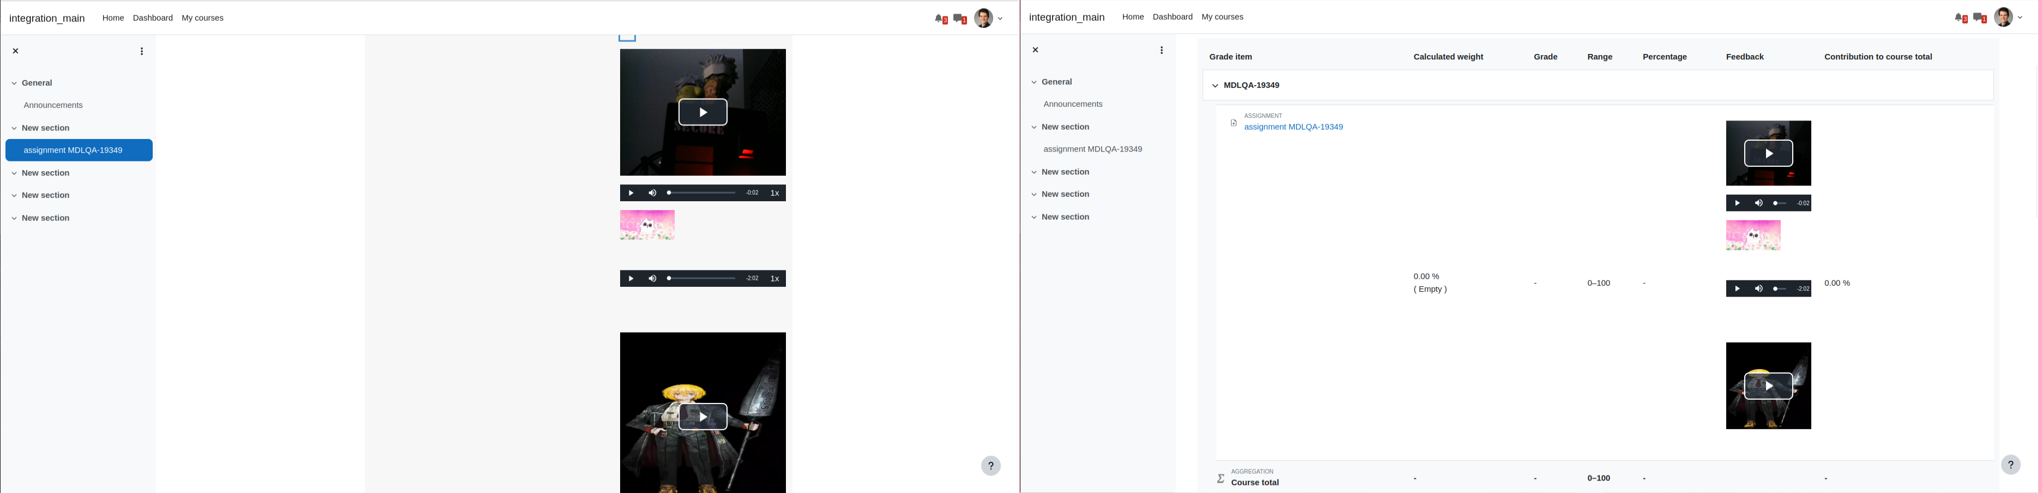Click Calculated weight column header
The image size is (2042, 493).
[x=1449, y=57]
